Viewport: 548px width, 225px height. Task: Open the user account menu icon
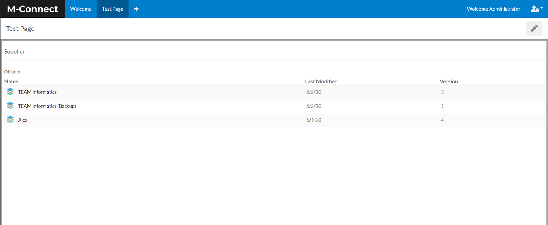tap(536, 9)
